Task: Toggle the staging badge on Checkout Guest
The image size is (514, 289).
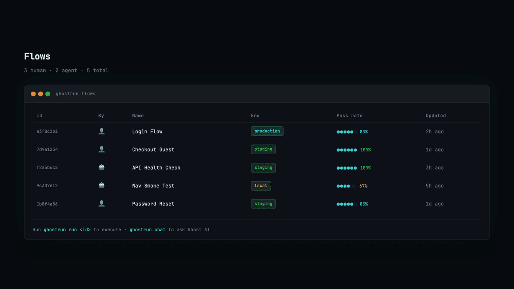Action: [263, 149]
